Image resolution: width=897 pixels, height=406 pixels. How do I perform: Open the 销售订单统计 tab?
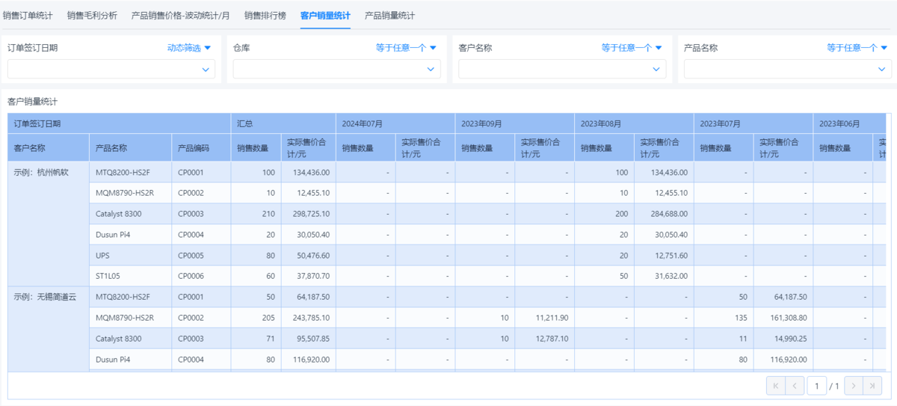tap(28, 15)
